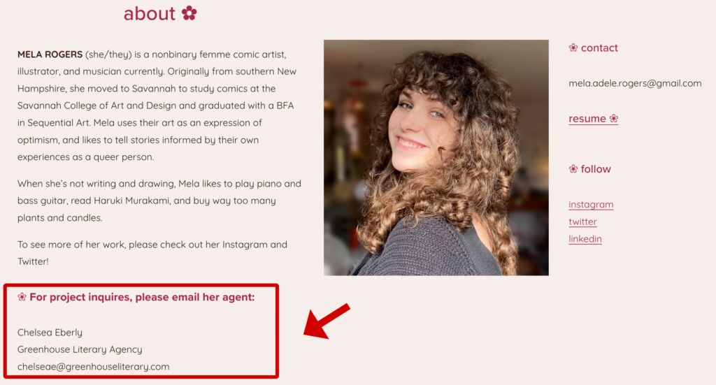The width and height of the screenshot is (716, 385).
Task: Click the mela.adele.rogers@gmail.com email address
Action: 635,83
